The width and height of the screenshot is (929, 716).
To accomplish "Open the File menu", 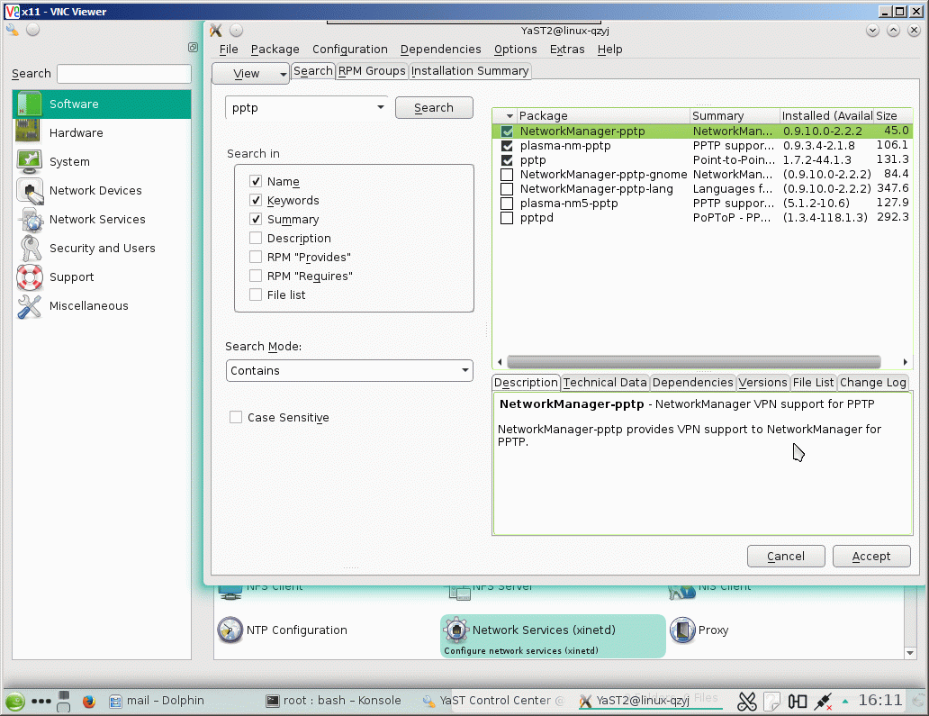I will pyautogui.click(x=229, y=50).
